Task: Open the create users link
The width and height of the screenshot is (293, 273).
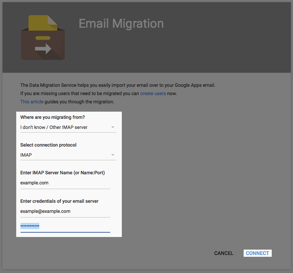Action: (x=153, y=94)
